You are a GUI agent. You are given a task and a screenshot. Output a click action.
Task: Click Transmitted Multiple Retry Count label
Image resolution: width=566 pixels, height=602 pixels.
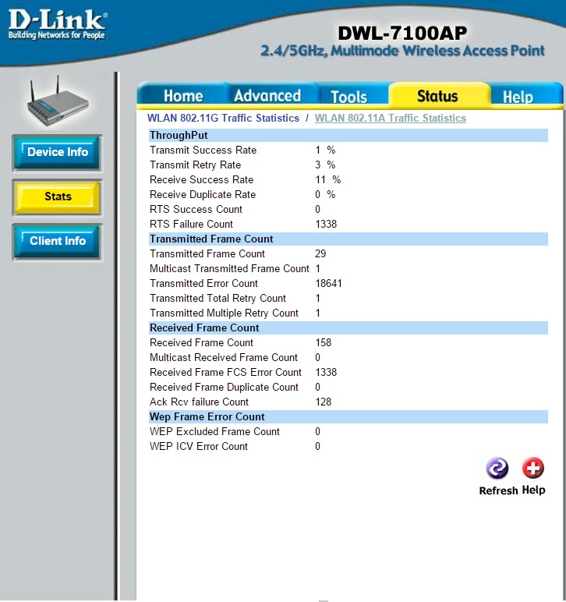point(224,313)
